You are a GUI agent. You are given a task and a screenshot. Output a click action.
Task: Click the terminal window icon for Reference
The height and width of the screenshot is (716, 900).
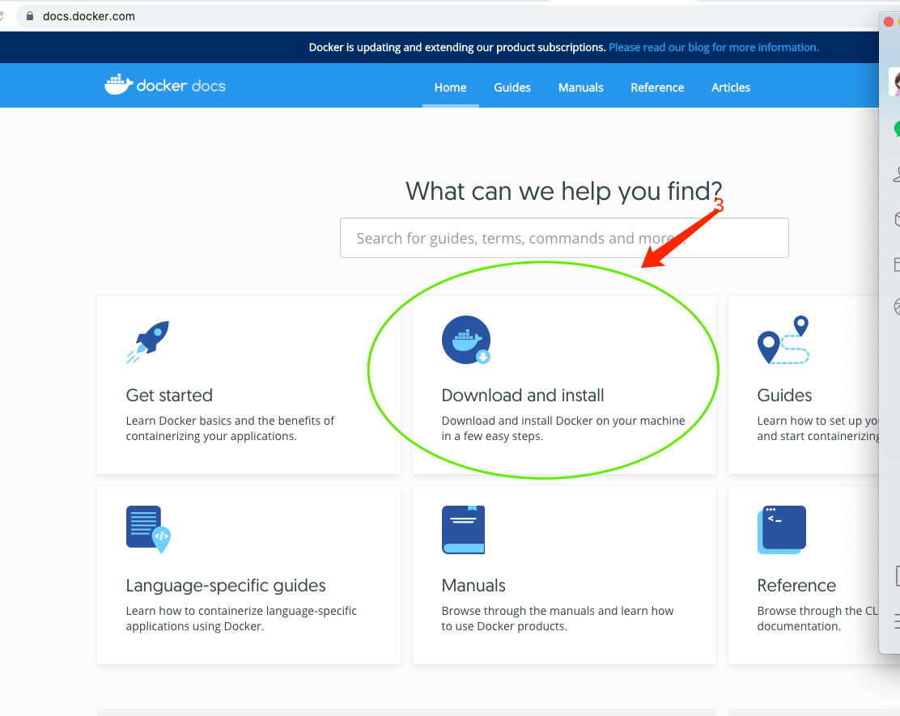pyautogui.click(x=782, y=530)
